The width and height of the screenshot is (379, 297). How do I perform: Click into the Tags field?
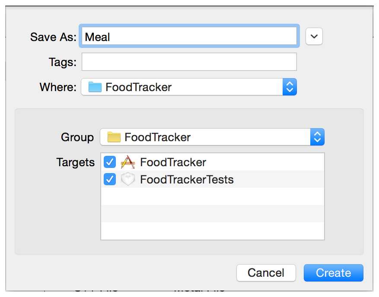click(189, 62)
